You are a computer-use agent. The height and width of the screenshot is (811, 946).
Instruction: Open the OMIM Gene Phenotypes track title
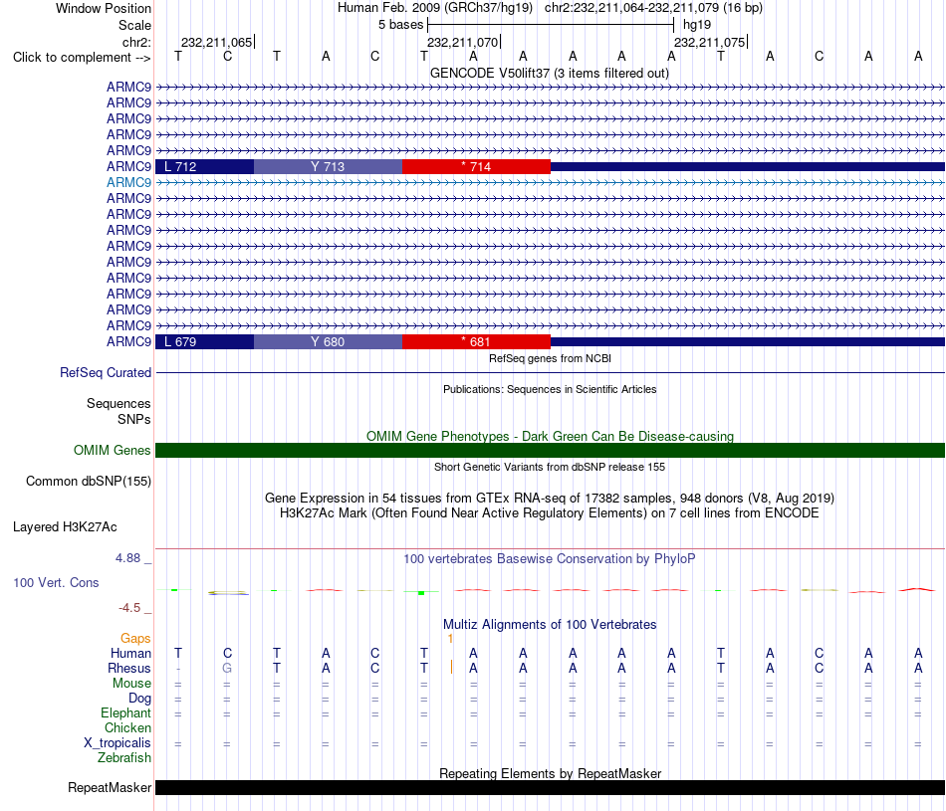pyautogui.click(x=550, y=436)
